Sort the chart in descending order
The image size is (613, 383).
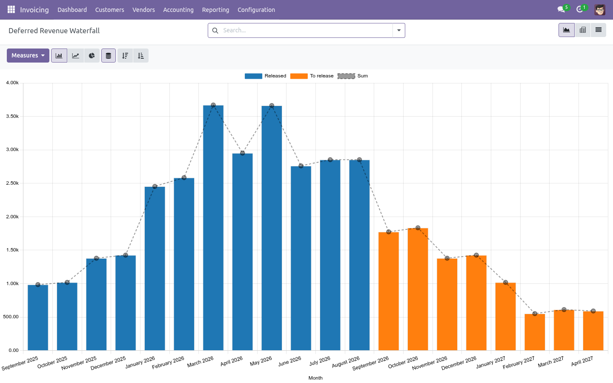click(x=125, y=56)
